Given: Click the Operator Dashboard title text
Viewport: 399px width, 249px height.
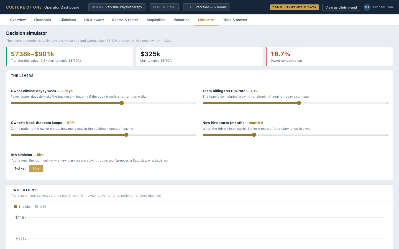Looking at the screenshot, I should click(62, 7).
